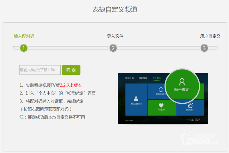Click the 影视分类 tab in TV image
The image size is (229, 153).
130,78
